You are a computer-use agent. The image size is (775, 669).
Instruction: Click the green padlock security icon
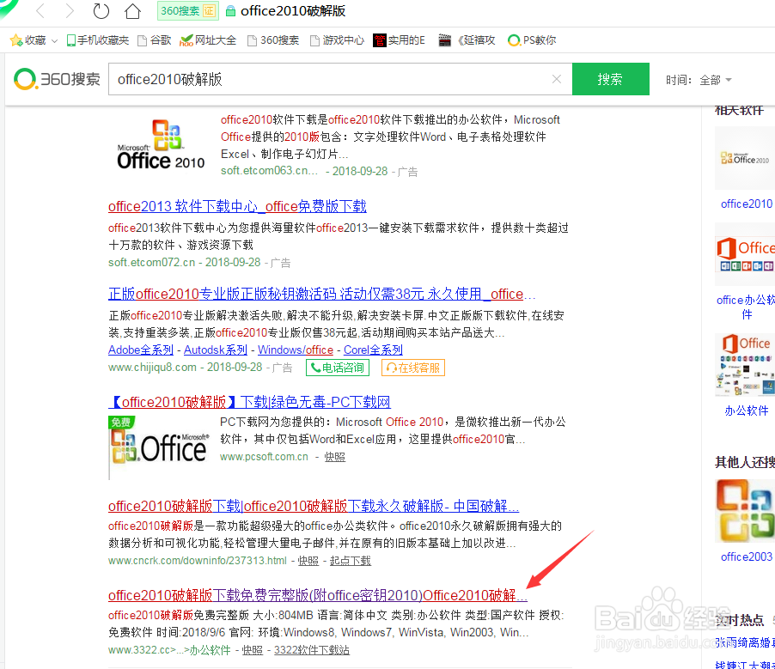(x=230, y=11)
